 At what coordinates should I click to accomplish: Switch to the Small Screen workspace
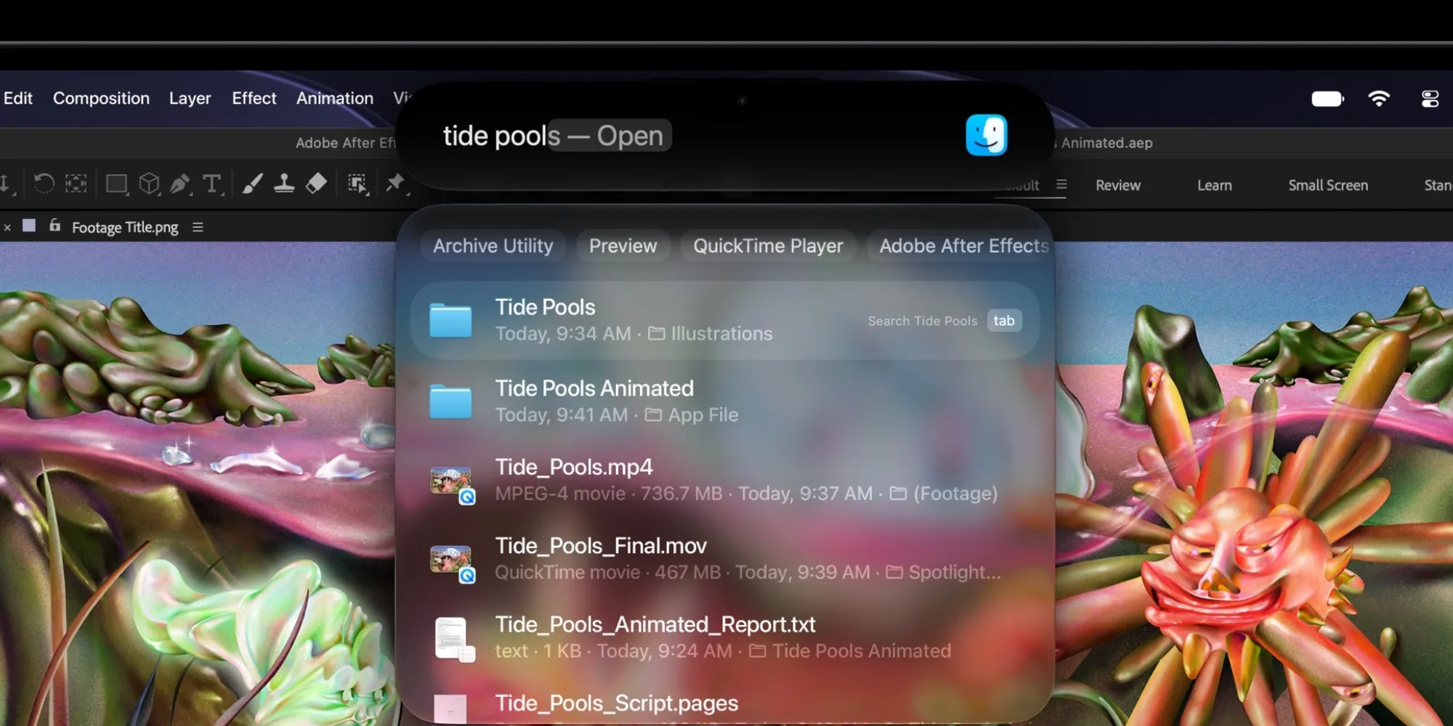[1328, 185]
